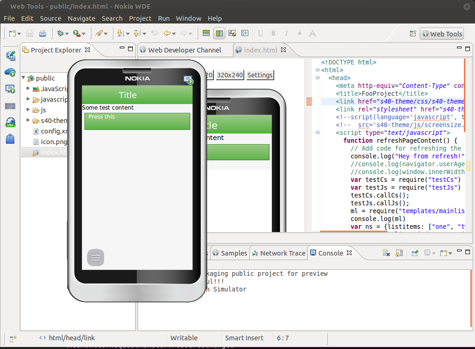Close the index.html editor tab
475x349 pixels.
click(x=283, y=50)
